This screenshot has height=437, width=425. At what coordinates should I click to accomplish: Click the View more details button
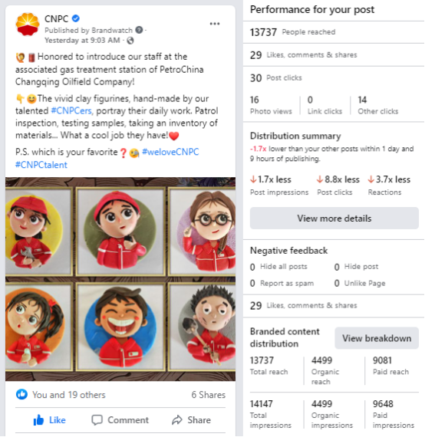(x=334, y=219)
